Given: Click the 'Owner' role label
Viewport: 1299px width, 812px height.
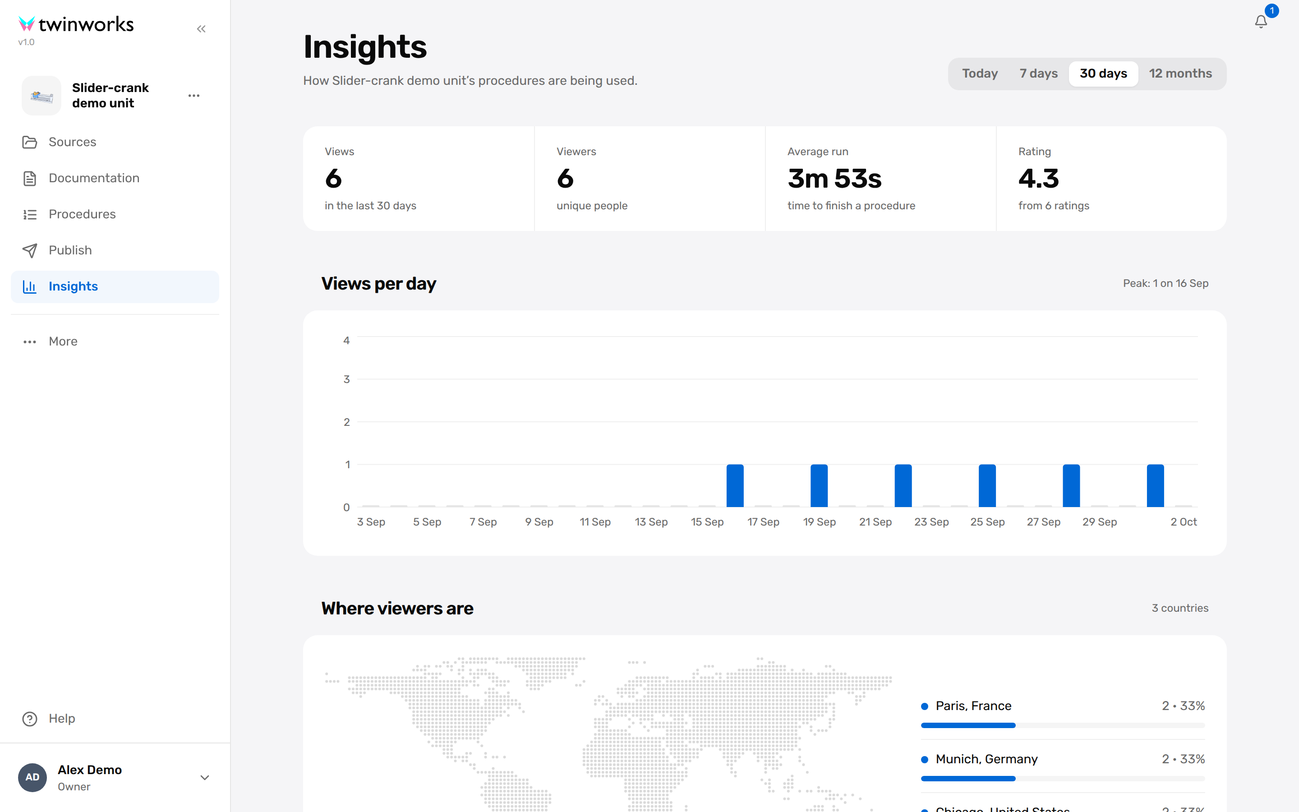Looking at the screenshot, I should (74, 787).
